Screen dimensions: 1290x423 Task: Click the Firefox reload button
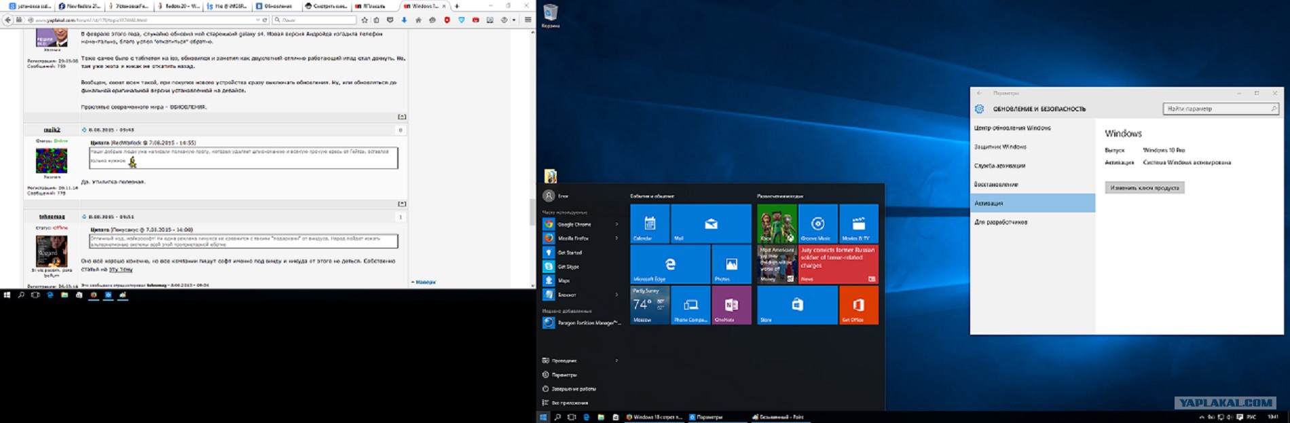[265, 20]
